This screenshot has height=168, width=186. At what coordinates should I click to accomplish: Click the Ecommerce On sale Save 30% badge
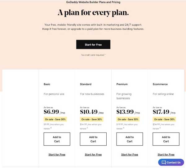click(164, 119)
